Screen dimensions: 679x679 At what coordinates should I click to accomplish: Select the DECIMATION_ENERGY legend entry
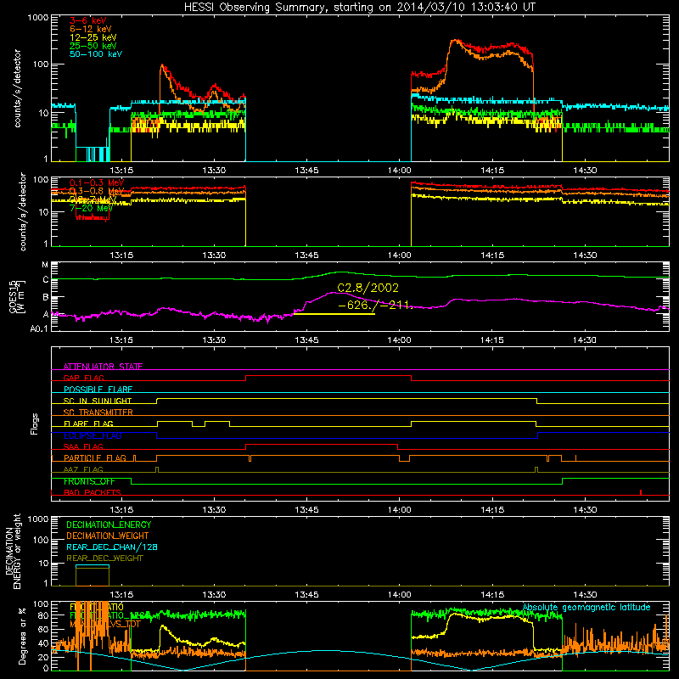coord(109,525)
